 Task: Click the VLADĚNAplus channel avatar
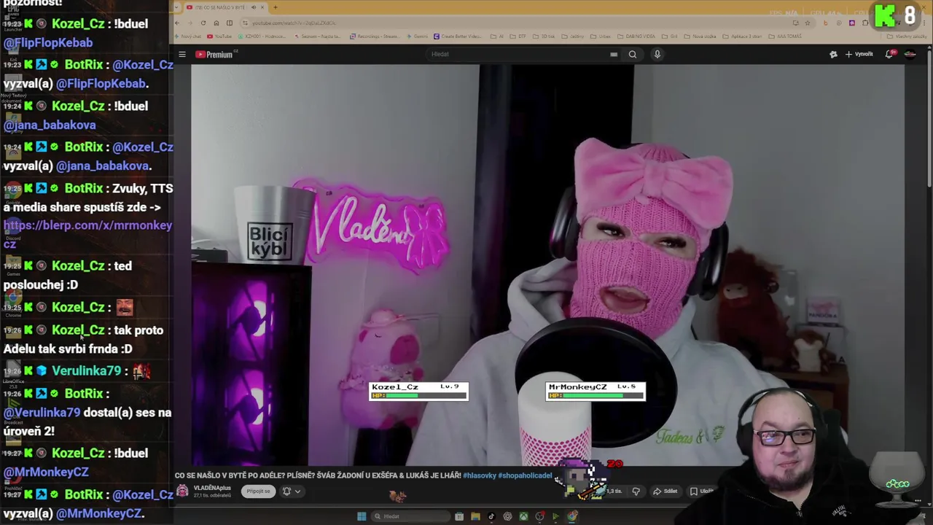(x=182, y=491)
